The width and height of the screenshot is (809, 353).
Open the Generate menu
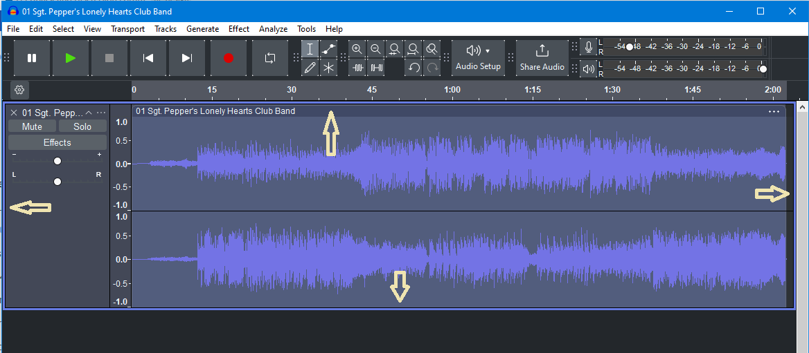tap(203, 29)
